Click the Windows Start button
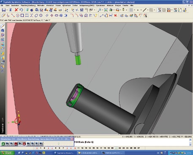 [7, 153]
